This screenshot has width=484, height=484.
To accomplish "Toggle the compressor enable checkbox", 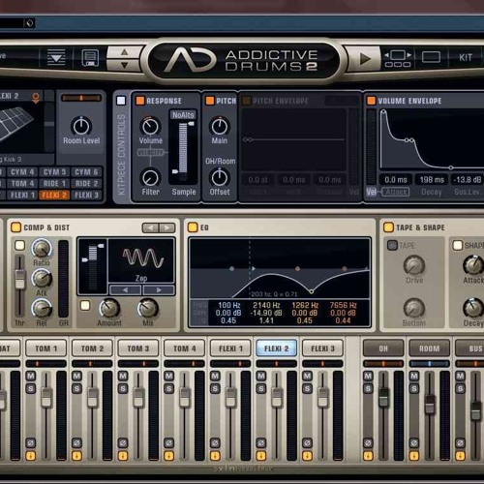I will (20, 245).
